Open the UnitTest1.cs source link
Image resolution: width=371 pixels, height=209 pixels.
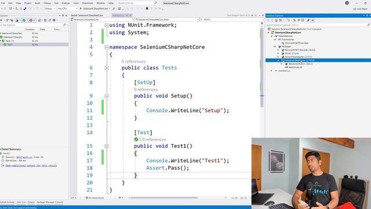coord(24,157)
